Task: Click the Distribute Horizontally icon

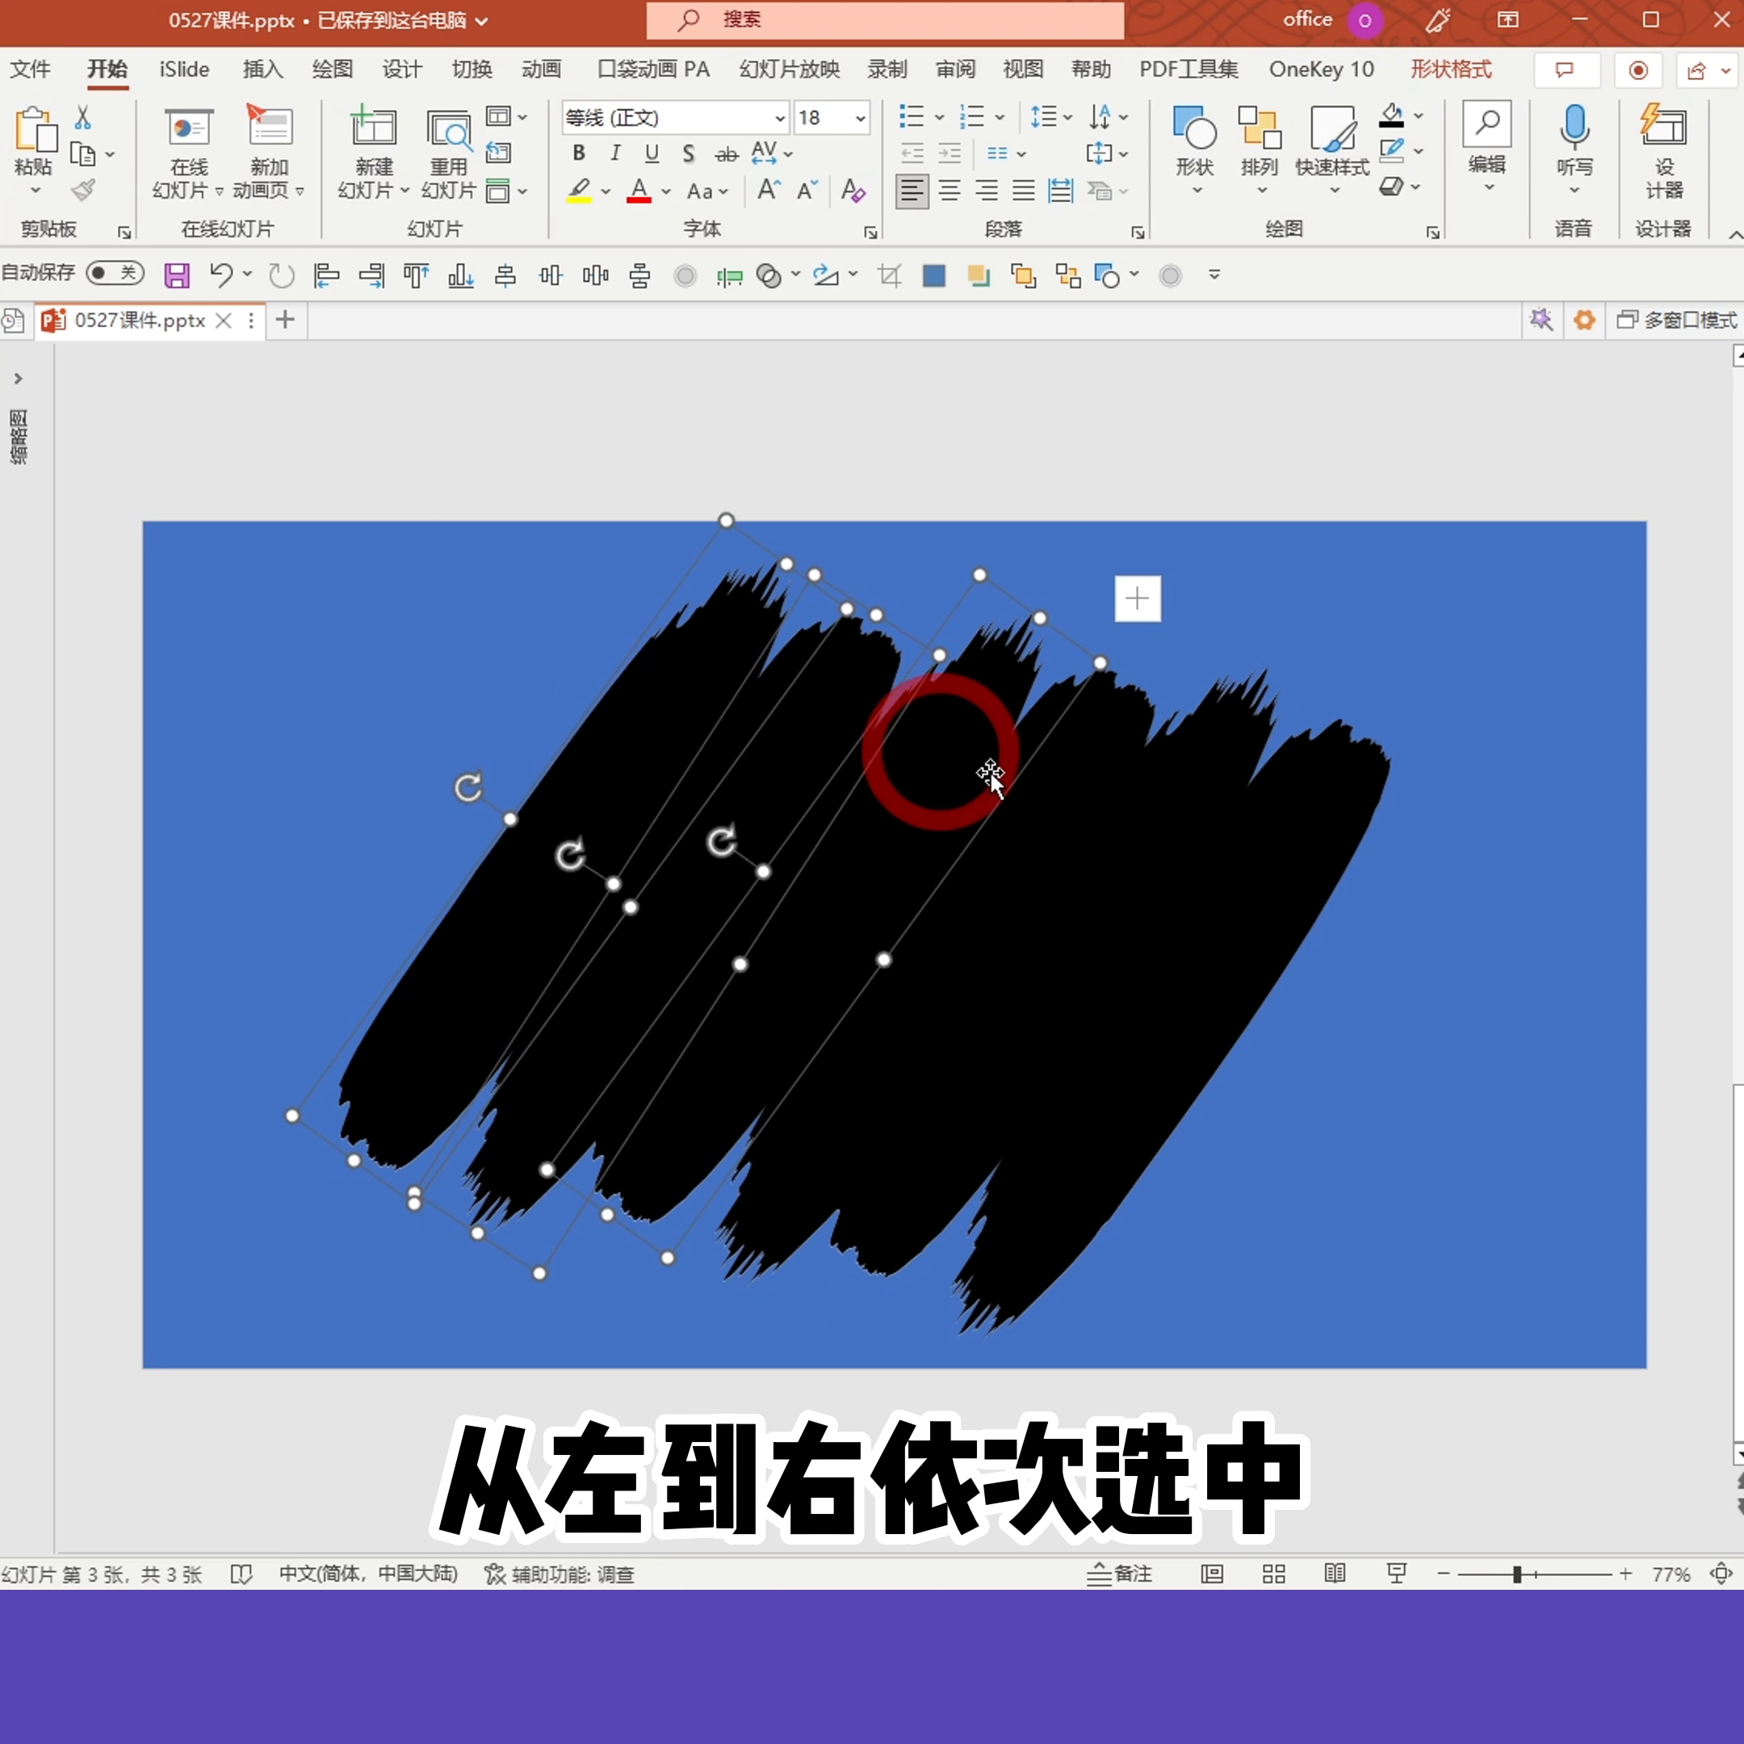Action: coord(596,275)
